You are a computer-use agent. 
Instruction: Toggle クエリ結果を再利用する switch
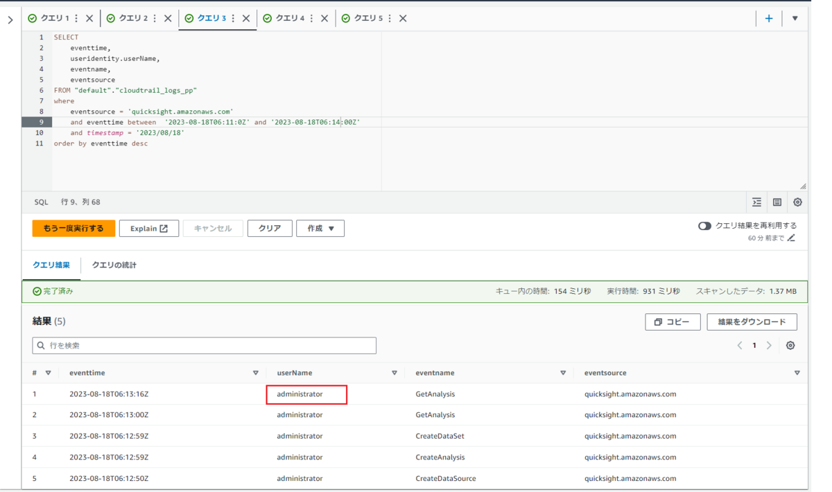(704, 226)
